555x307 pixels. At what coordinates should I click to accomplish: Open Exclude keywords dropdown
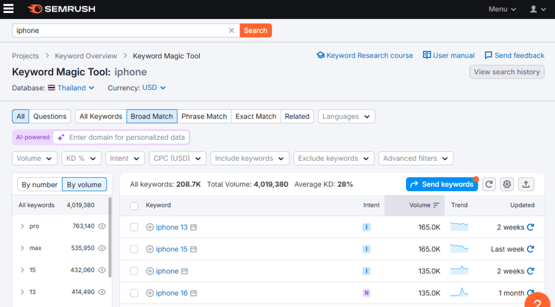coord(334,158)
